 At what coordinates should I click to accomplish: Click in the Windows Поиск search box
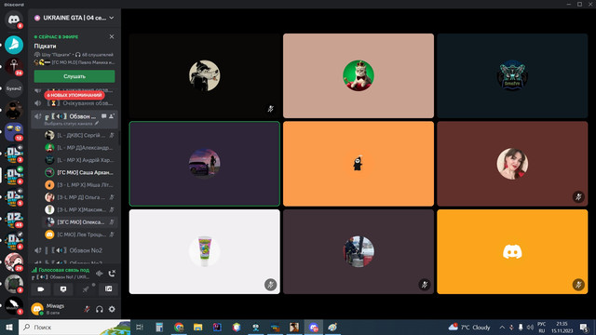pos(74,327)
